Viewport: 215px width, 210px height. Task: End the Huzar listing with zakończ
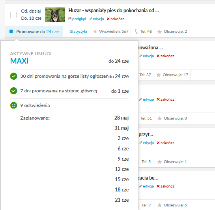[118, 19]
